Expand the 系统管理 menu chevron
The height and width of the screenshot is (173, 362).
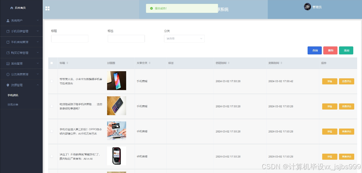[38, 63]
